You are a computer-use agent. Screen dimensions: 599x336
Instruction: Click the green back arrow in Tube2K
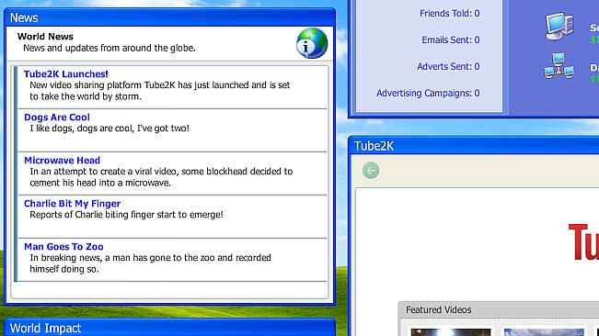point(371,170)
